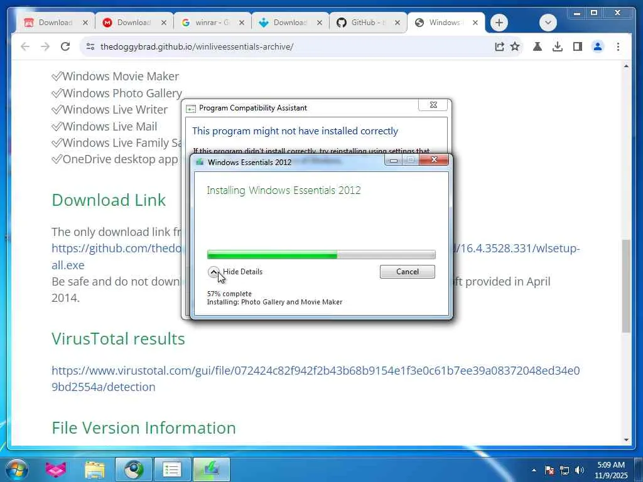The image size is (643, 482).
Task: Click the browser forward arrow
Action: [45, 46]
